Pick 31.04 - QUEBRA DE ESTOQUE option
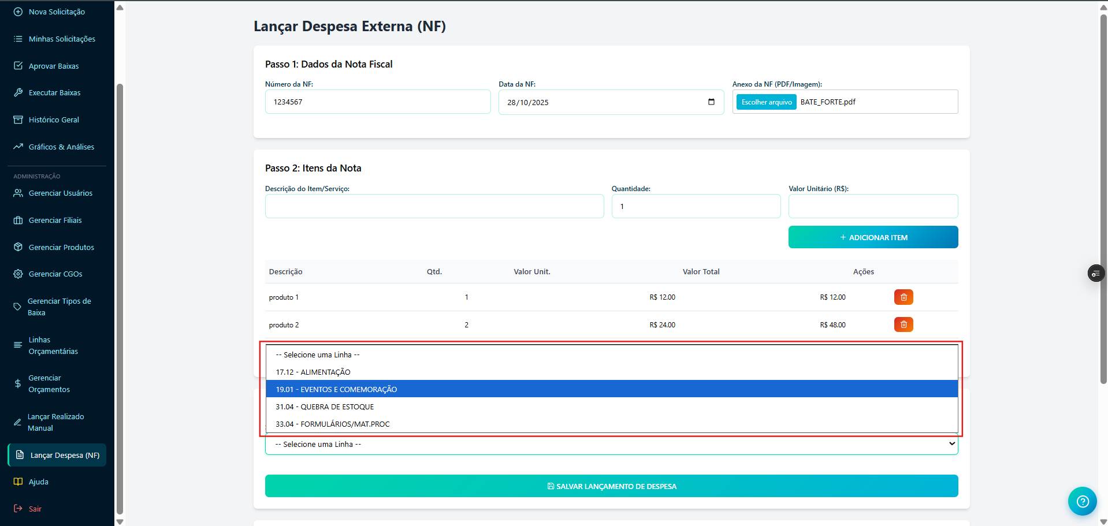 [x=325, y=407]
